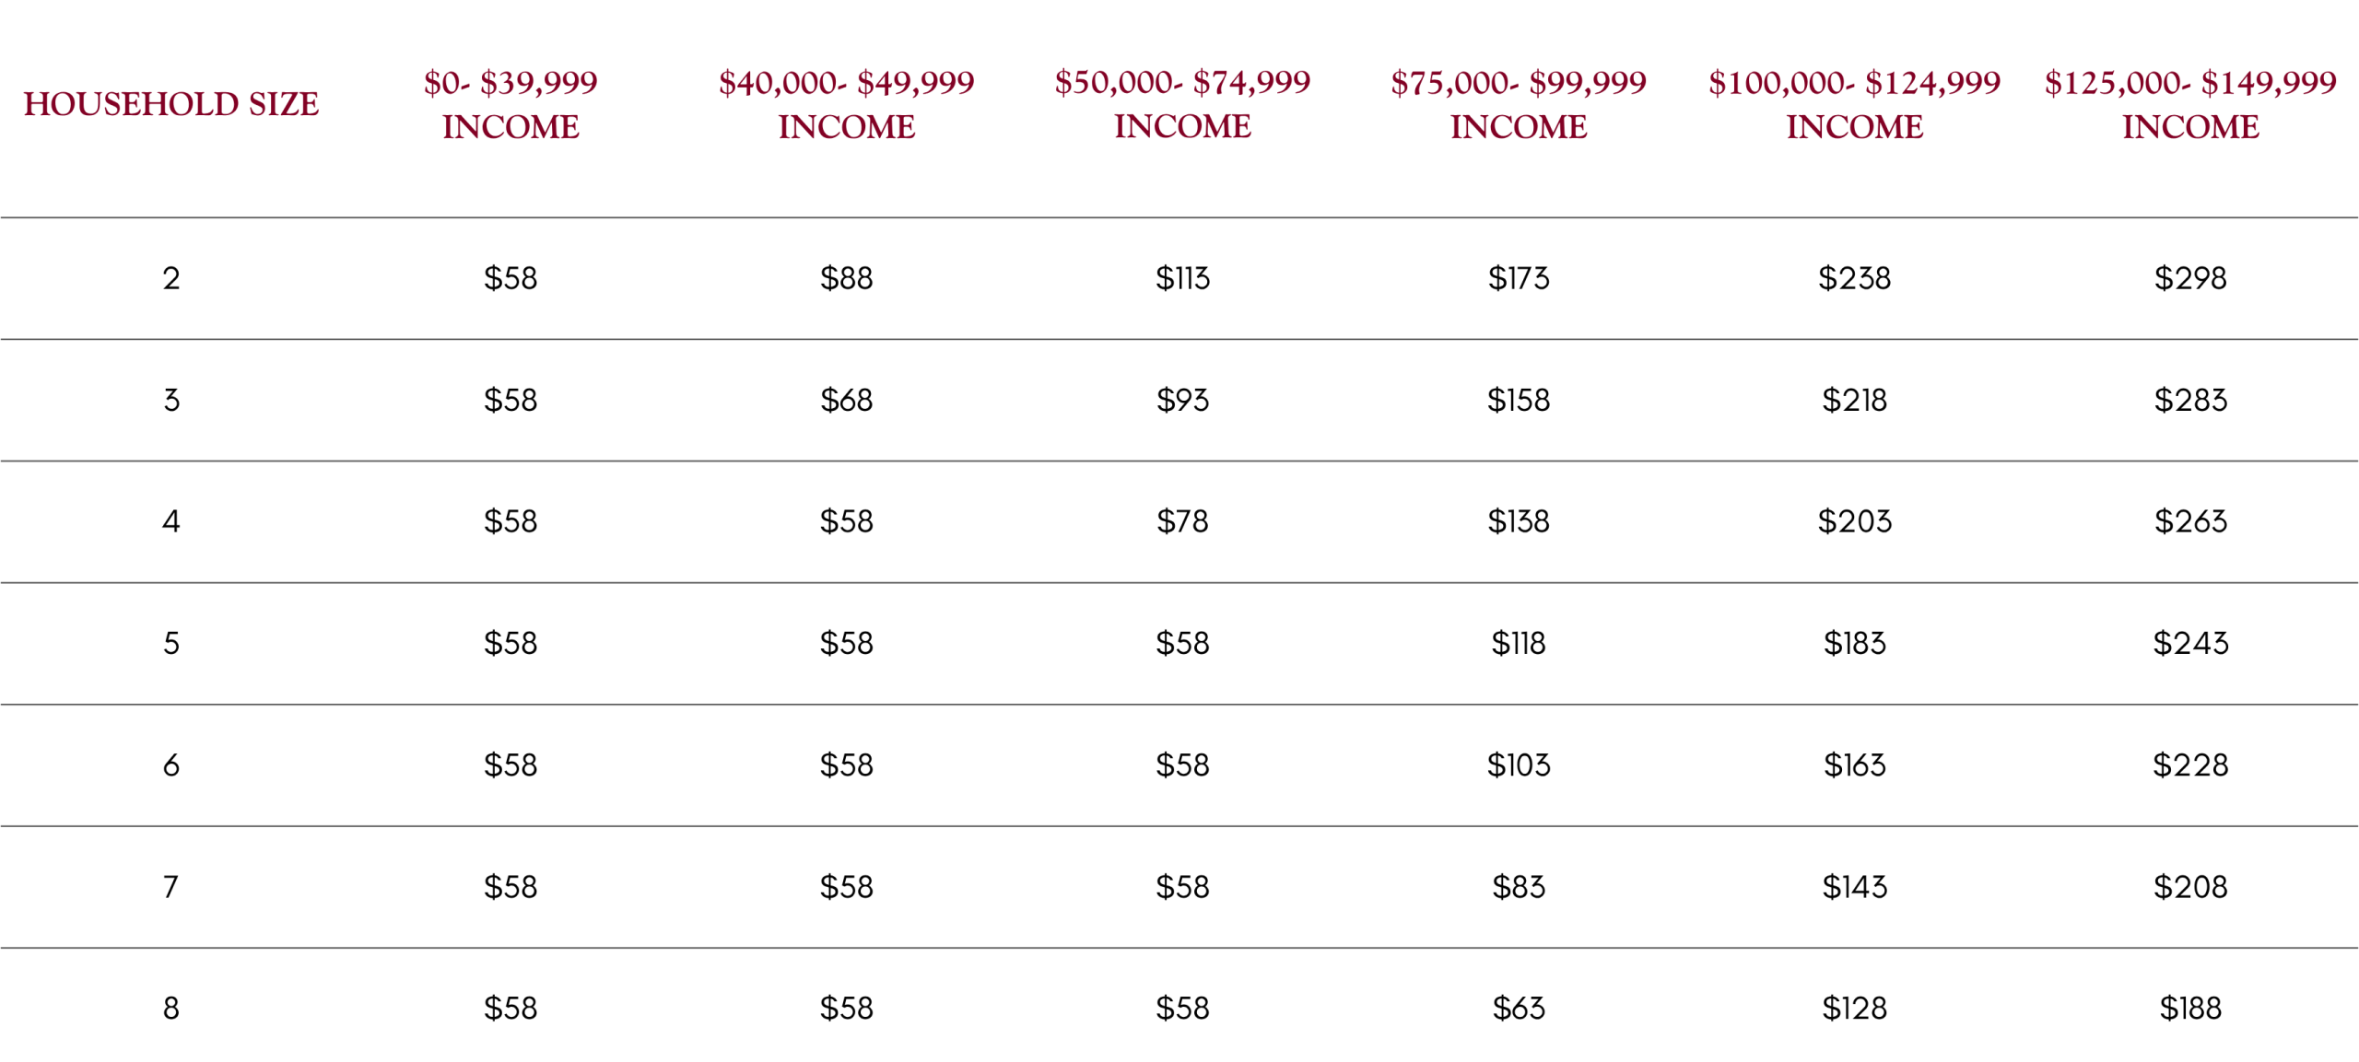Viewport: 2359px width, 1062px height.
Task: Click the $78 cell in row 4
Action: click(1181, 520)
